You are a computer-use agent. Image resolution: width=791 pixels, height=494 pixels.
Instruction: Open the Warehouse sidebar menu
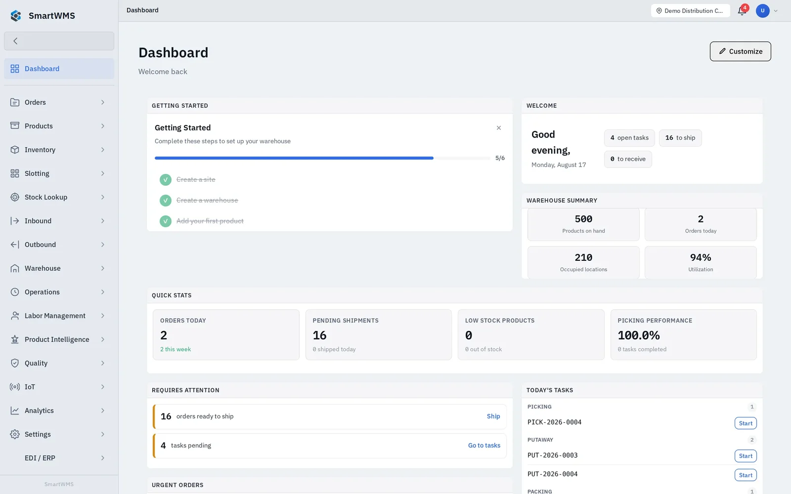point(59,268)
